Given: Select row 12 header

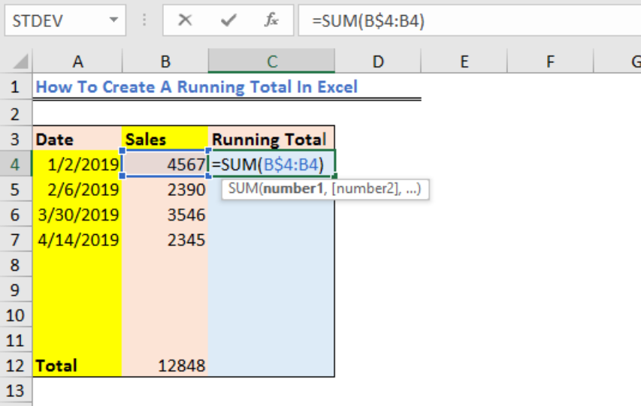Looking at the screenshot, I should [16, 365].
